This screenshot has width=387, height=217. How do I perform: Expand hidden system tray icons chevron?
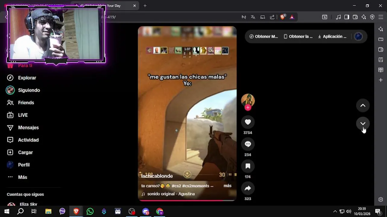pos(335,211)
